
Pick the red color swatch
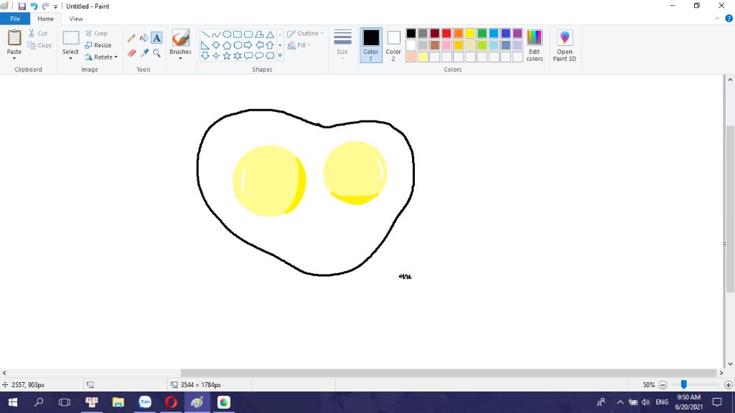pos(446,33)
